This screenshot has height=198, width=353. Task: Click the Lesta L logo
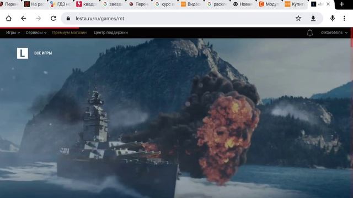point(23,53)
